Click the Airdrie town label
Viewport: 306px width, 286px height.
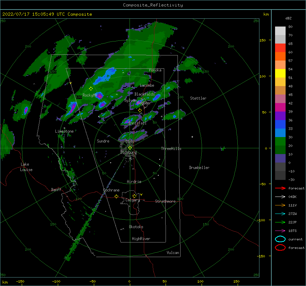point(134,182)
